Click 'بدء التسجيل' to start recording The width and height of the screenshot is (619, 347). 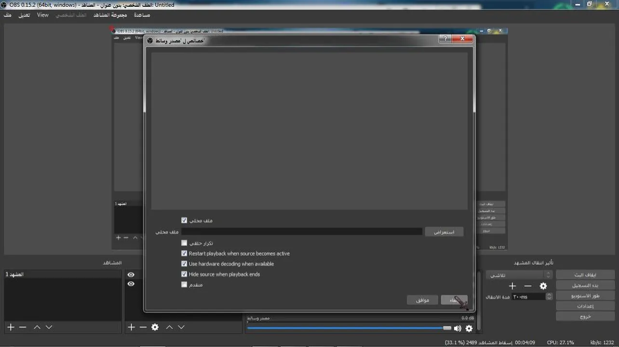(x=585, y=285)
